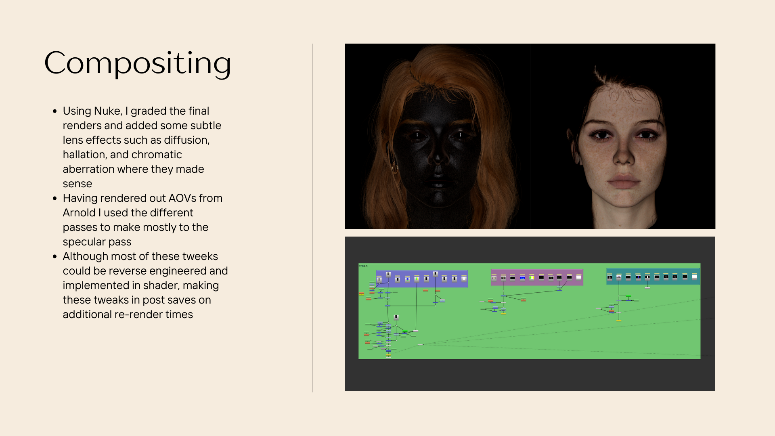Image resolution: width=775 pixels, height=436 pixels.
Task: Click the yellow Write node under the middle tree
Action: pyautogui.click(x=503, y=313)
